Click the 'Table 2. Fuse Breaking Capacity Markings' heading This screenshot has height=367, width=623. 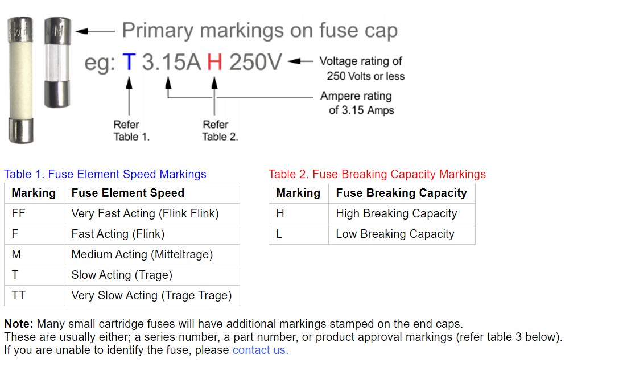(x=377, y=174)
